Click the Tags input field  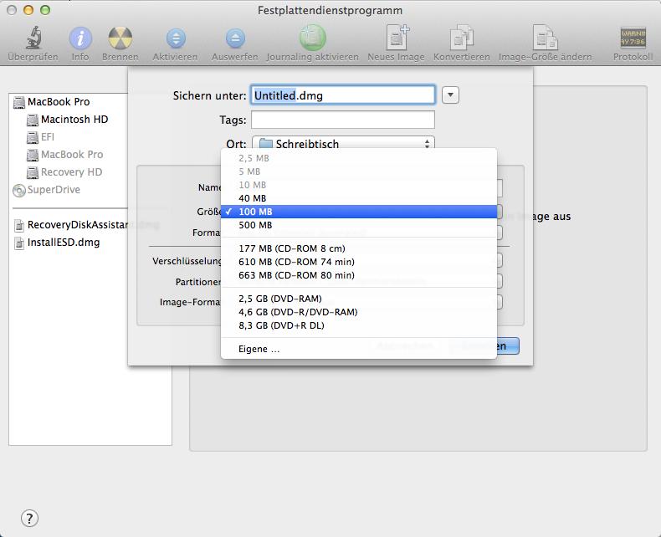(343, 120)
